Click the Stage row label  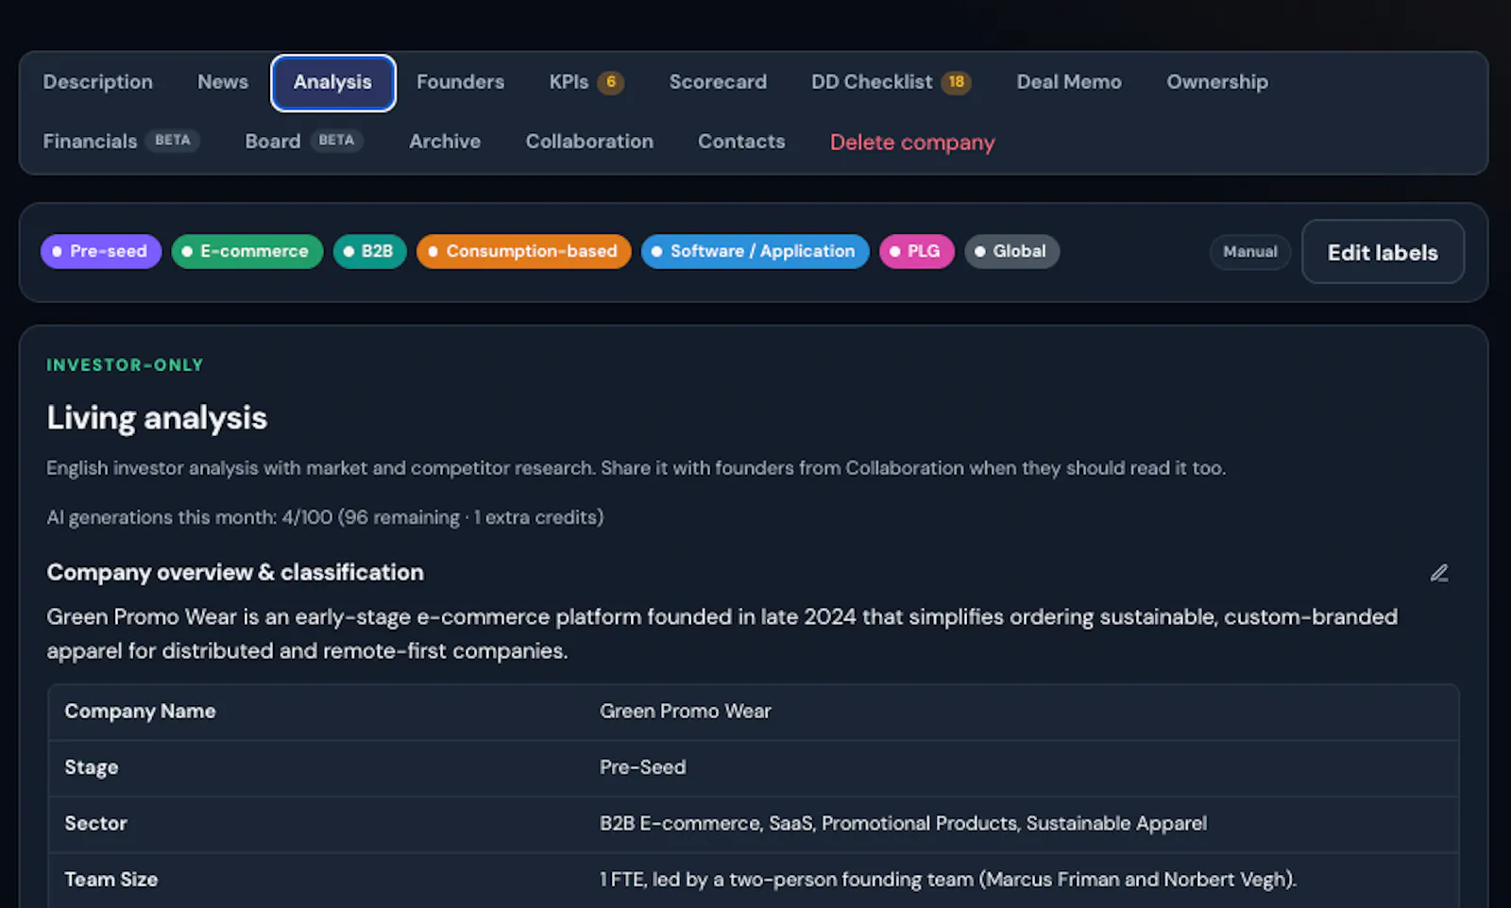pyautogui.click(x=92, y=767)
